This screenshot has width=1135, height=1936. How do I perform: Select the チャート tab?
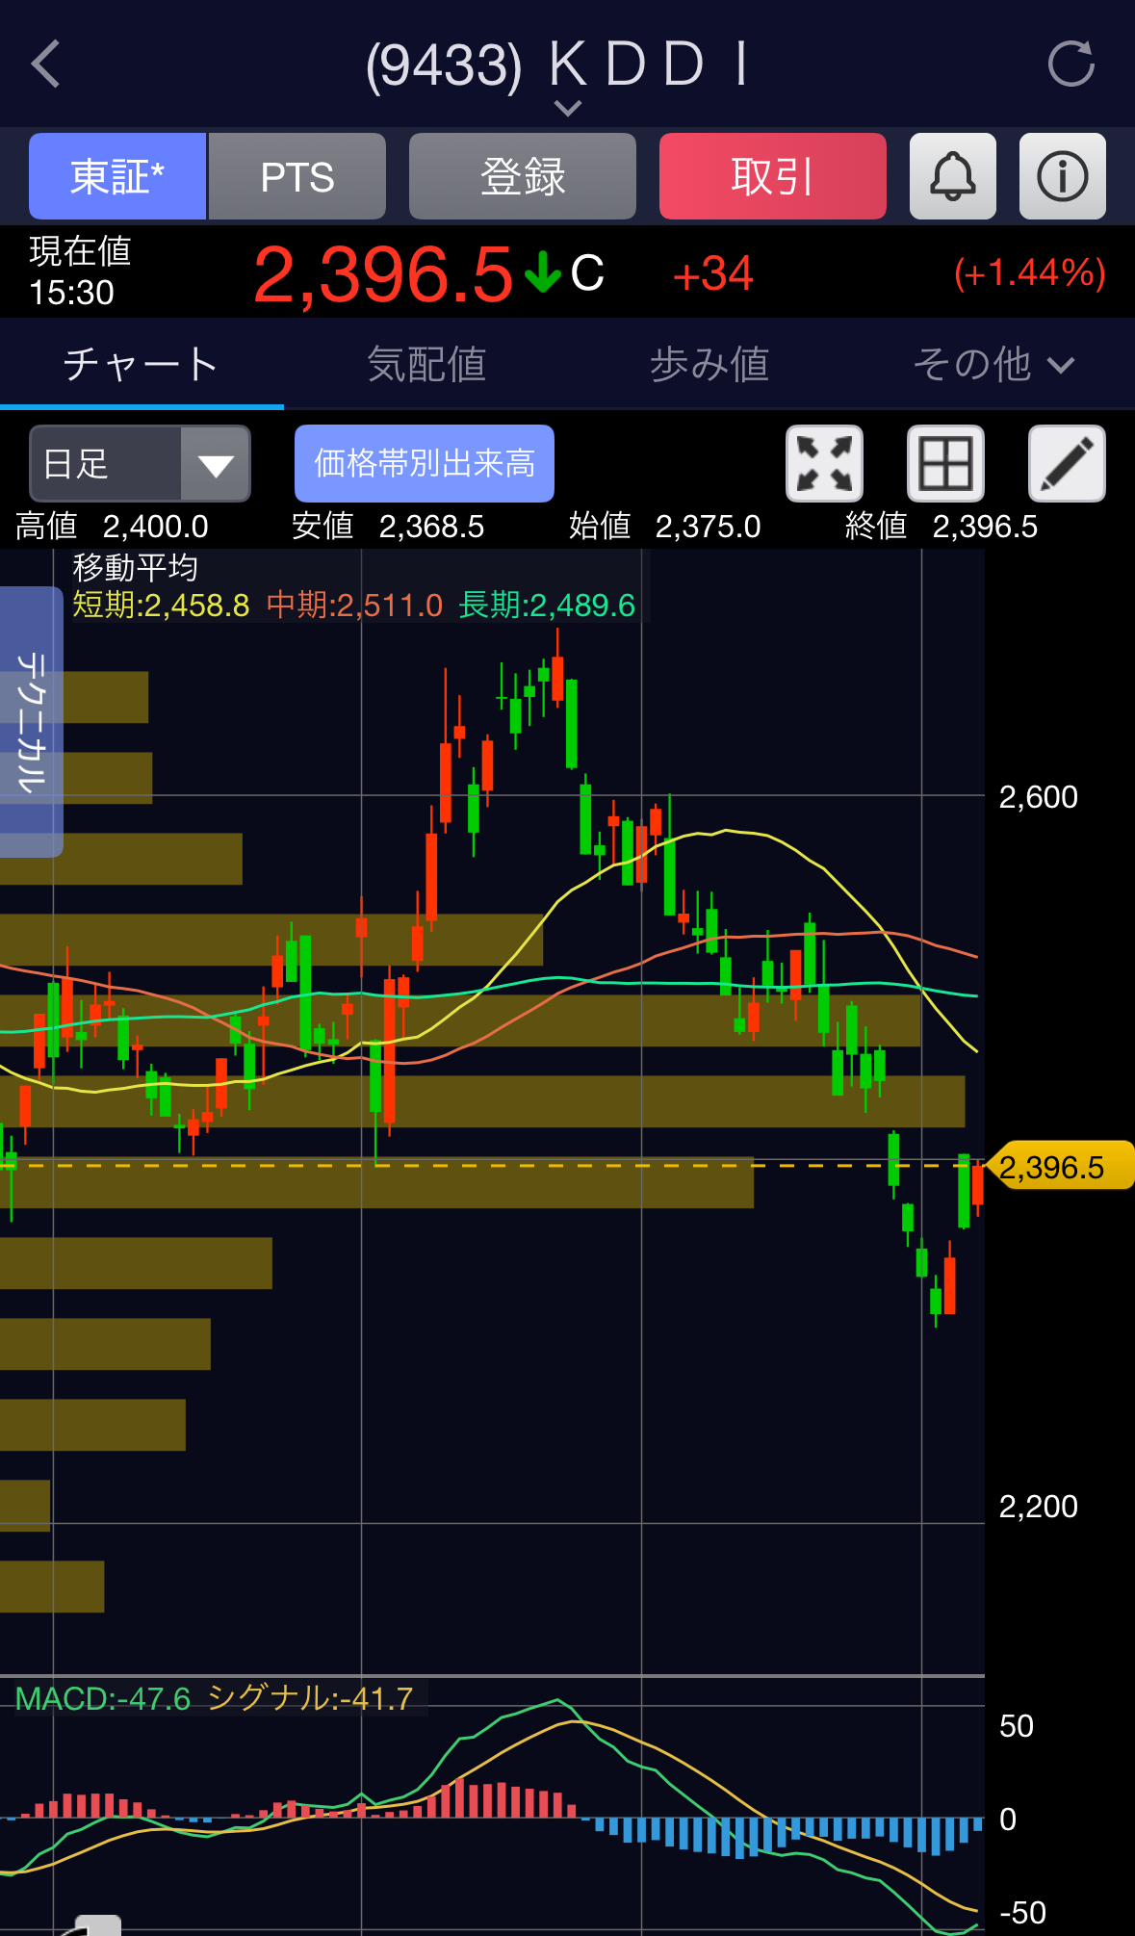click(142, 365)
